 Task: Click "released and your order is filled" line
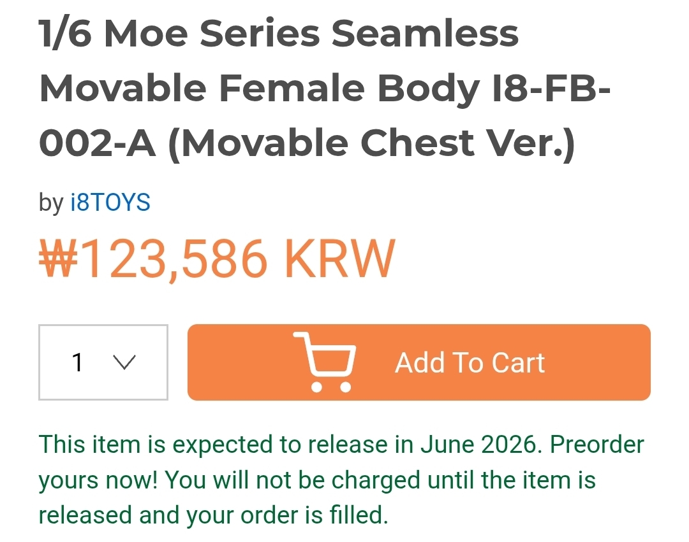[x=213, y=515]
